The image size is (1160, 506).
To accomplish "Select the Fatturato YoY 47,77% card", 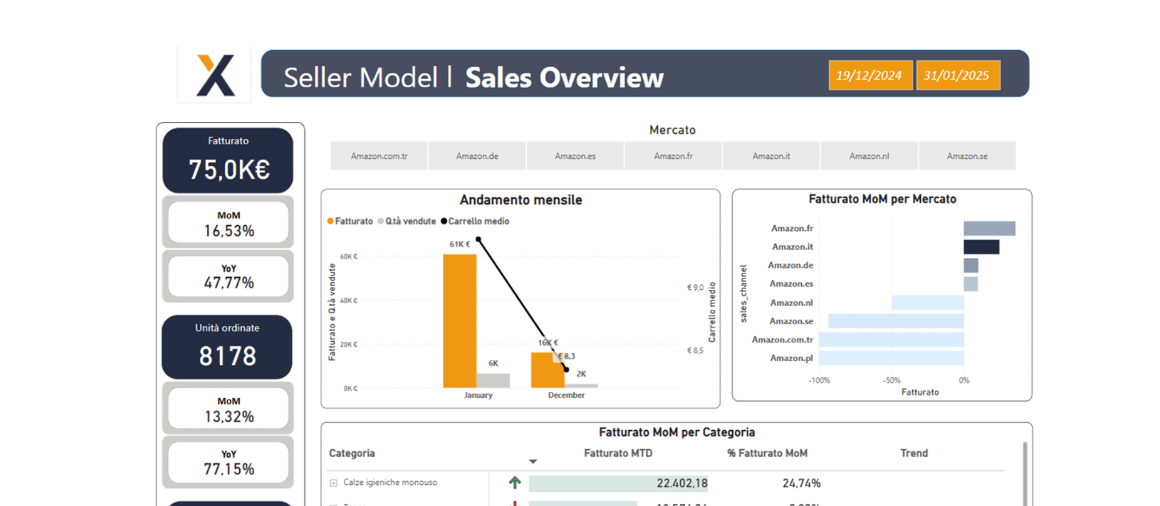I will [x=228, y=276].
